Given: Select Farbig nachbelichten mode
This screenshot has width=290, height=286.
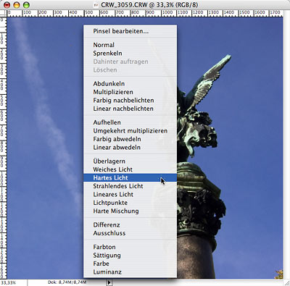Looking at the screenshot, I should (130, 101).
